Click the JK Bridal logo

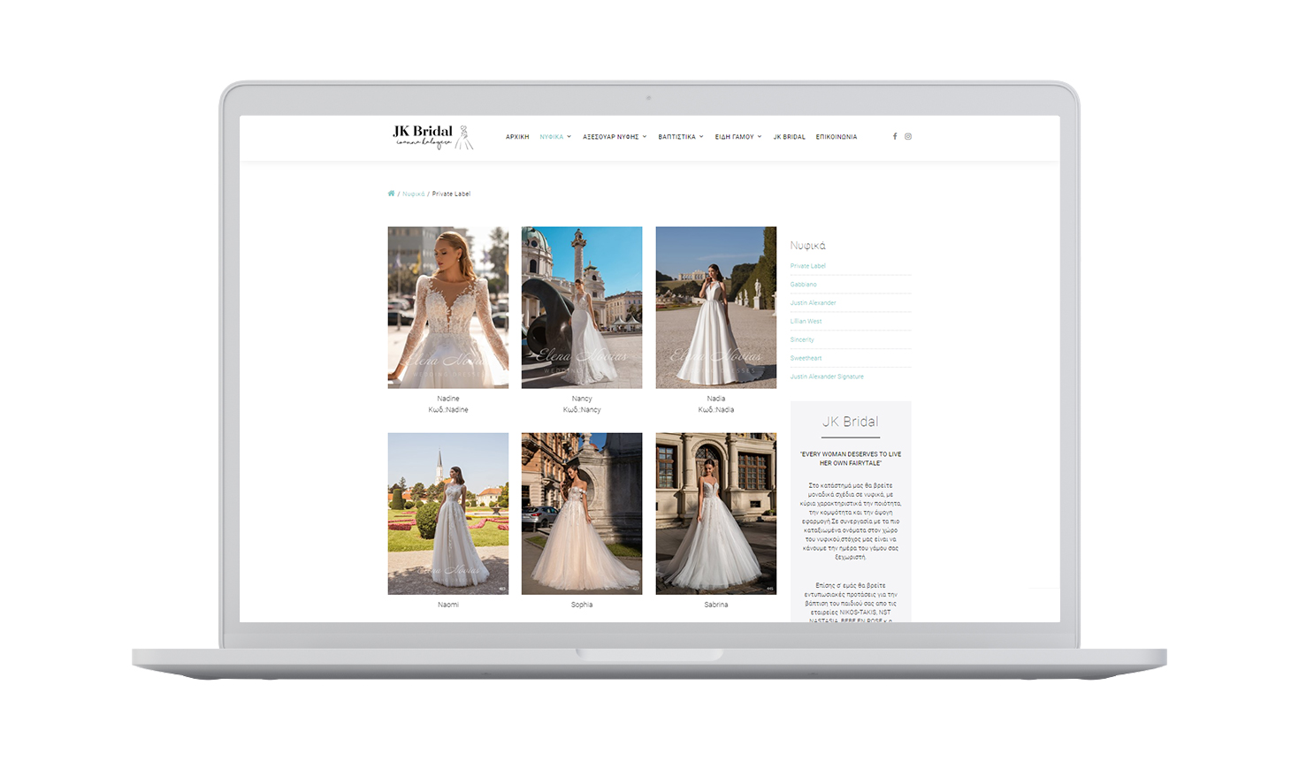pos(432,137)
